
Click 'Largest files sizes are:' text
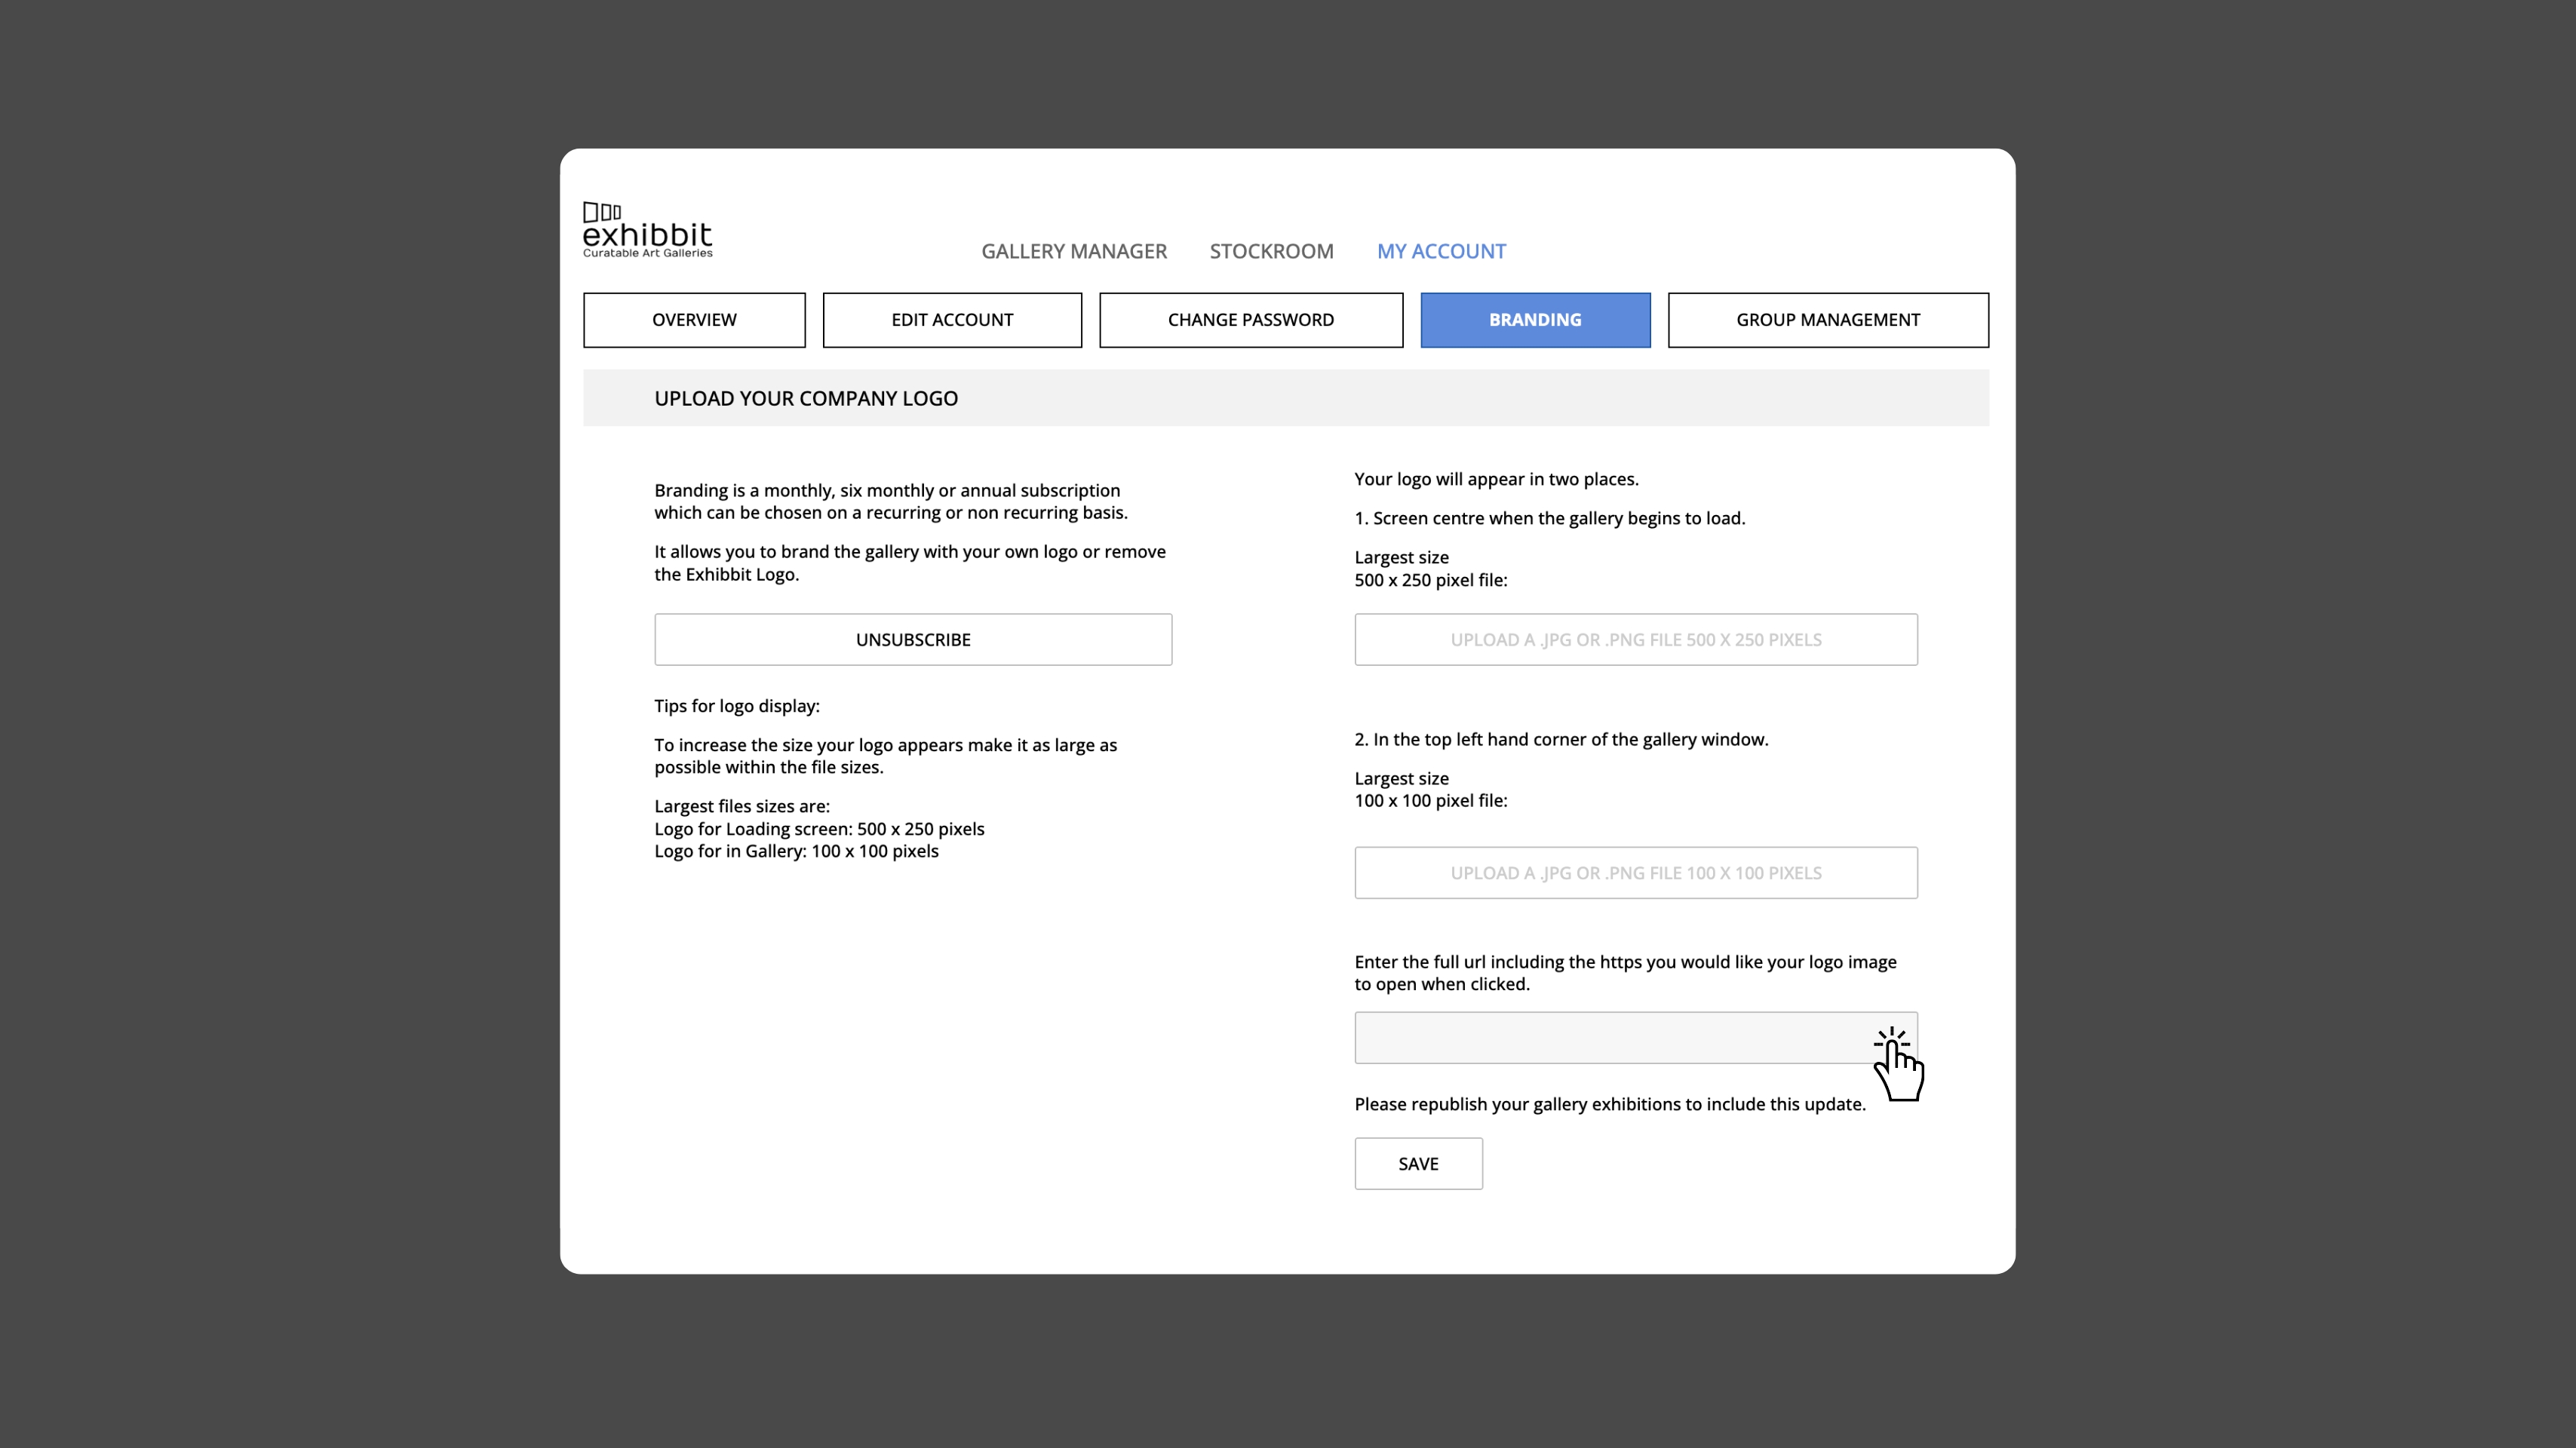click(x=742, y=806)
